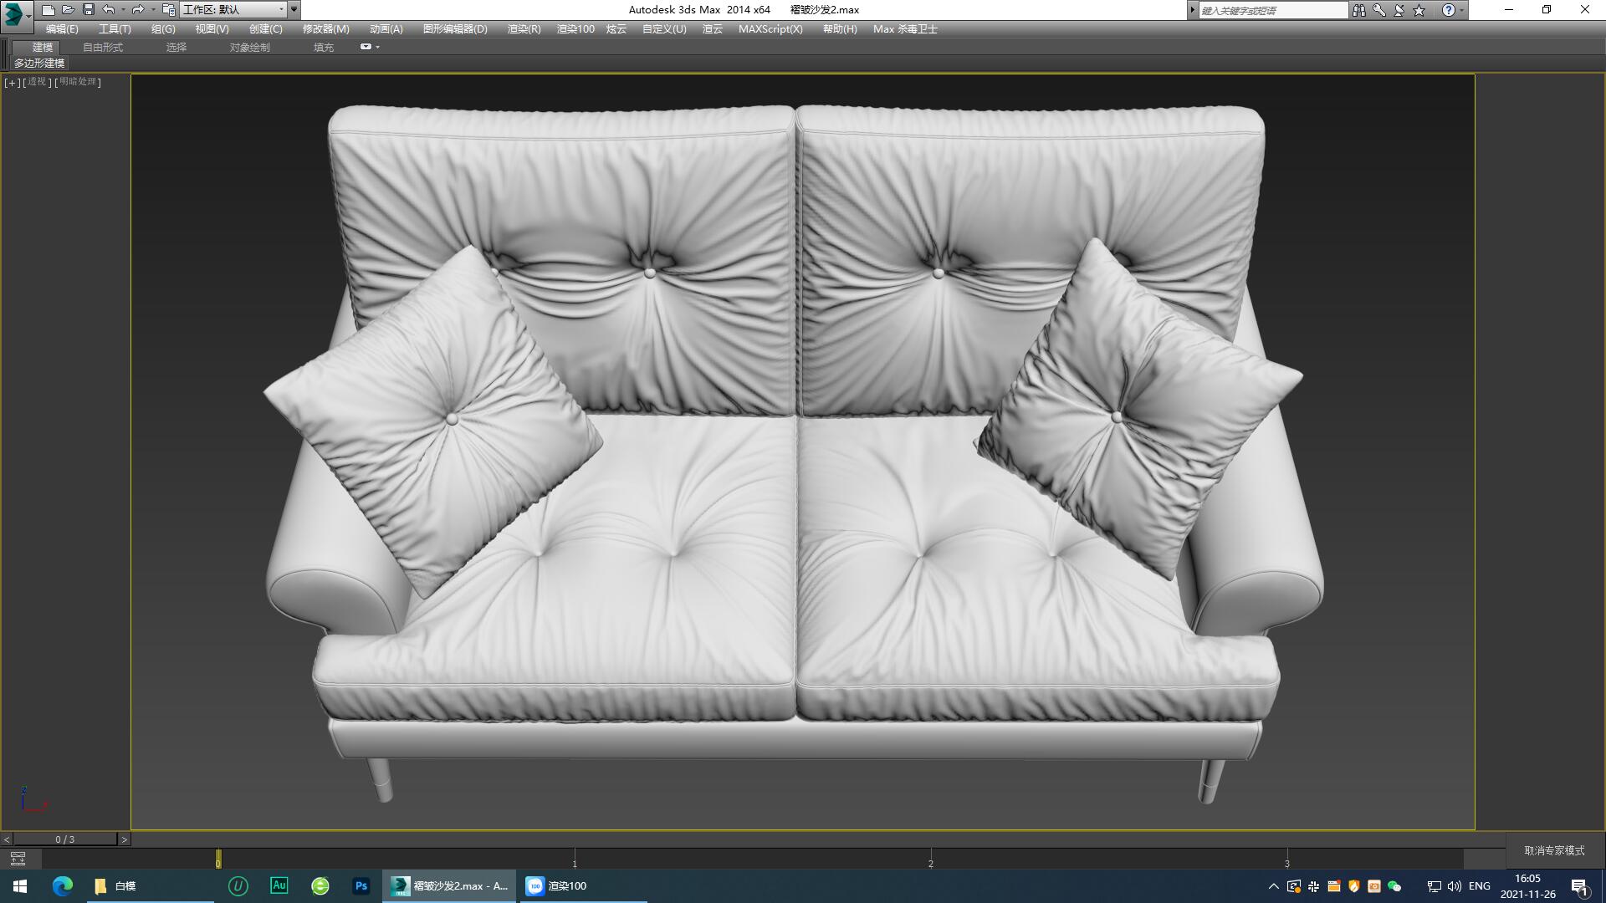
Task: Click the ENG language indicator in the tray
Action: tap(1479, 885)
